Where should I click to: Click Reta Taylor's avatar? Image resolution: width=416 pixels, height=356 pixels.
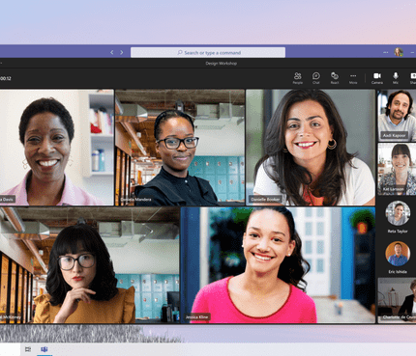[398, 213]
